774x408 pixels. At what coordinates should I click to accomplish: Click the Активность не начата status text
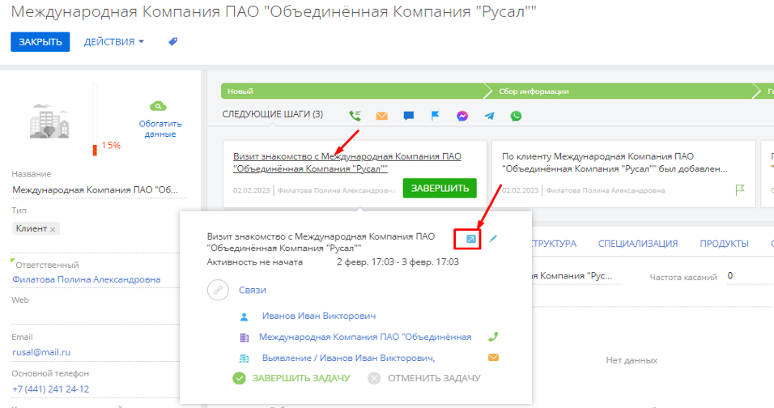pyautogui.click(x=255, y=262)
